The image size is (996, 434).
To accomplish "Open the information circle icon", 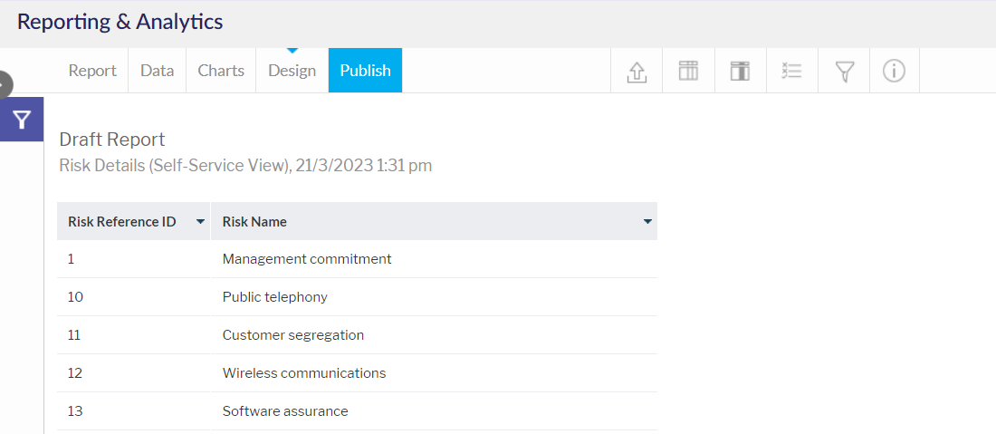I will coord(894,71).
